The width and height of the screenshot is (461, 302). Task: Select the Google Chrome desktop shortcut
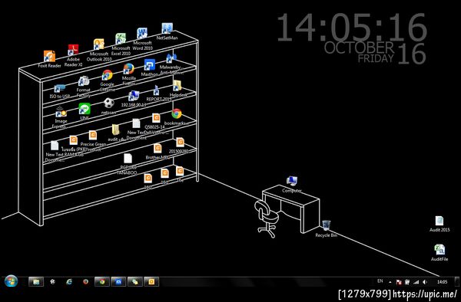(x=107, y=75)
